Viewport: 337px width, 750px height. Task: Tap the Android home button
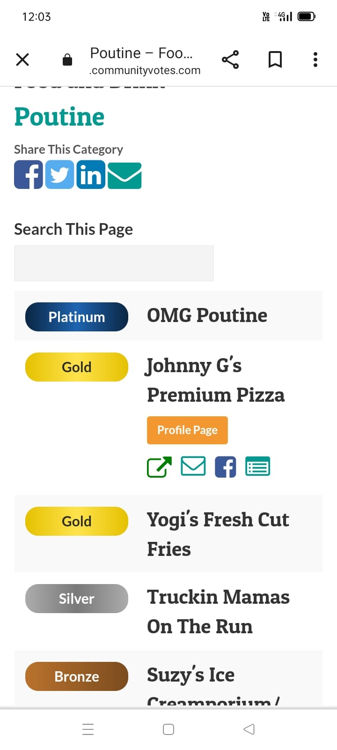(x=168, y=729)
